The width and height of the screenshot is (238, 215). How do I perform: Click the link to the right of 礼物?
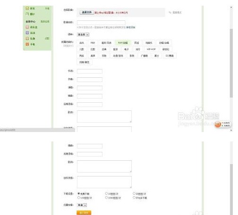(x=47, y=39)
